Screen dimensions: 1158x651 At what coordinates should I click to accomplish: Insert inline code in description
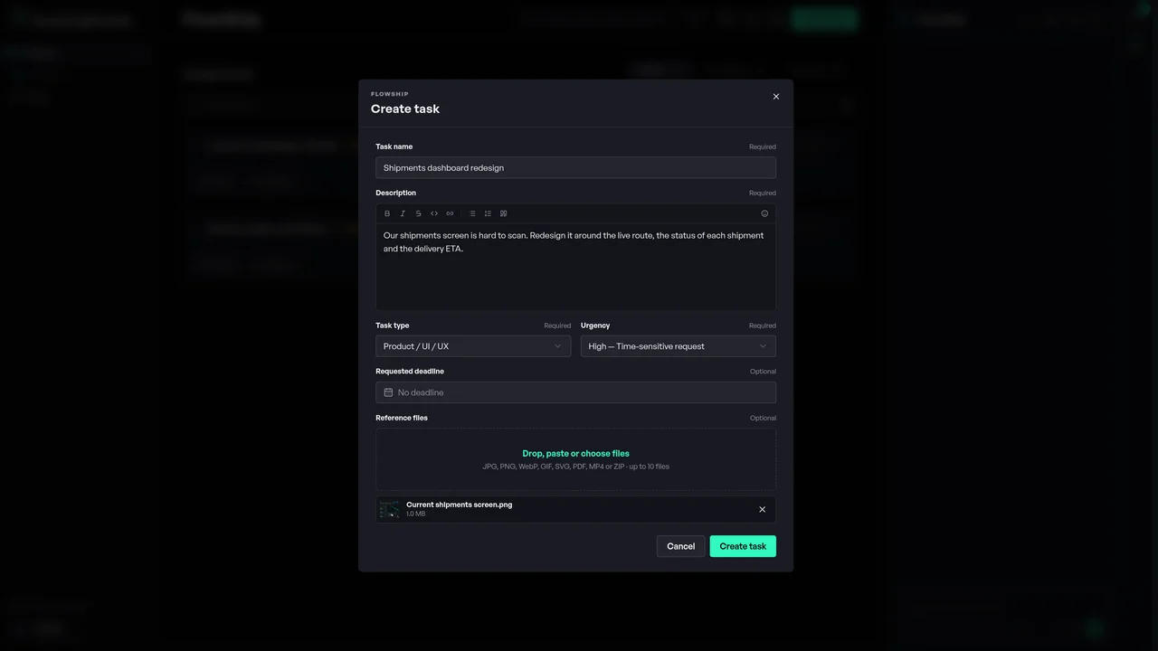point(434,213)
